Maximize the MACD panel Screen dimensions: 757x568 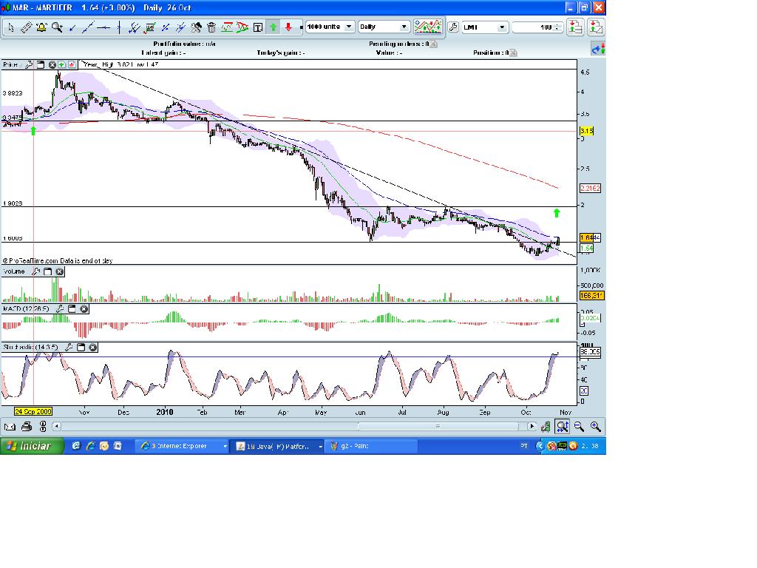[x=72, y=308]
